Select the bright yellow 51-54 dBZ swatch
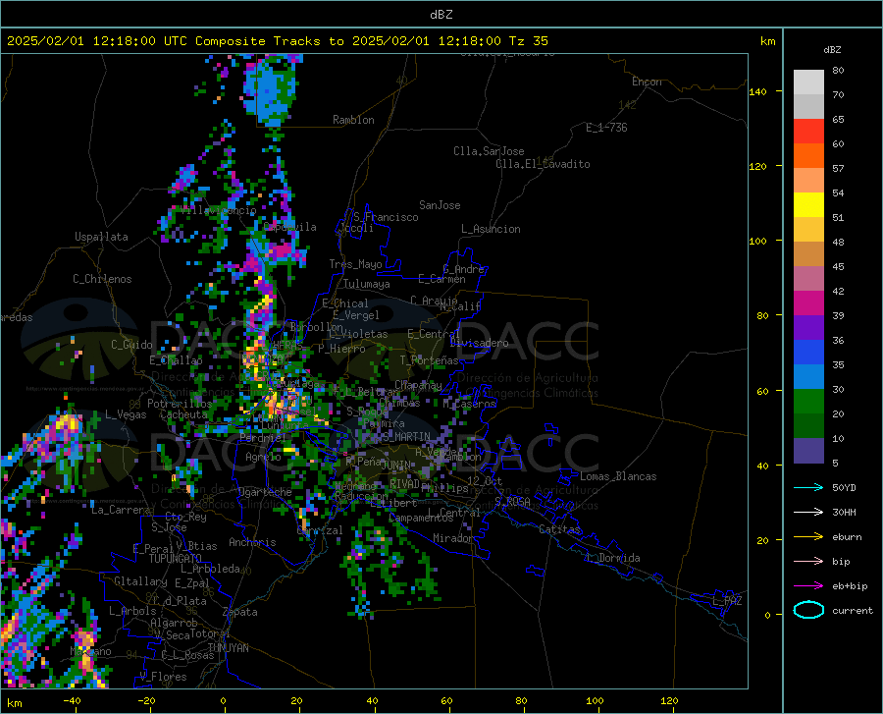 (x=808, y=205)
